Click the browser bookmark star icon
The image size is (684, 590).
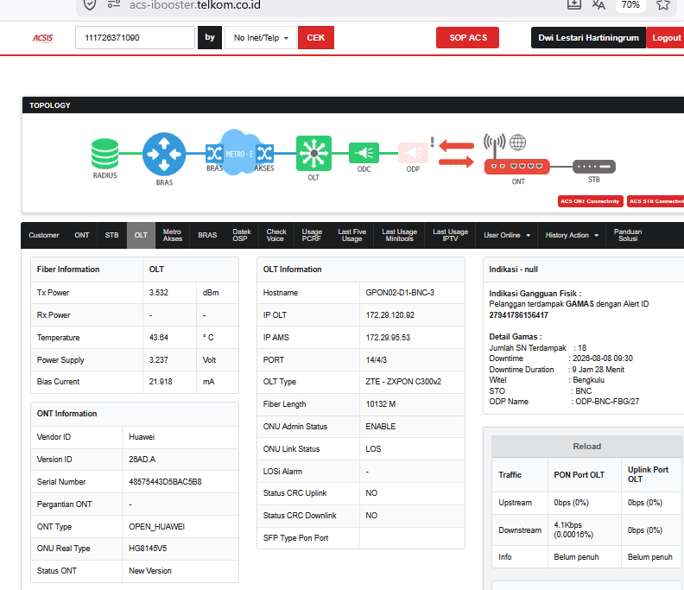(x=663, y=5)
